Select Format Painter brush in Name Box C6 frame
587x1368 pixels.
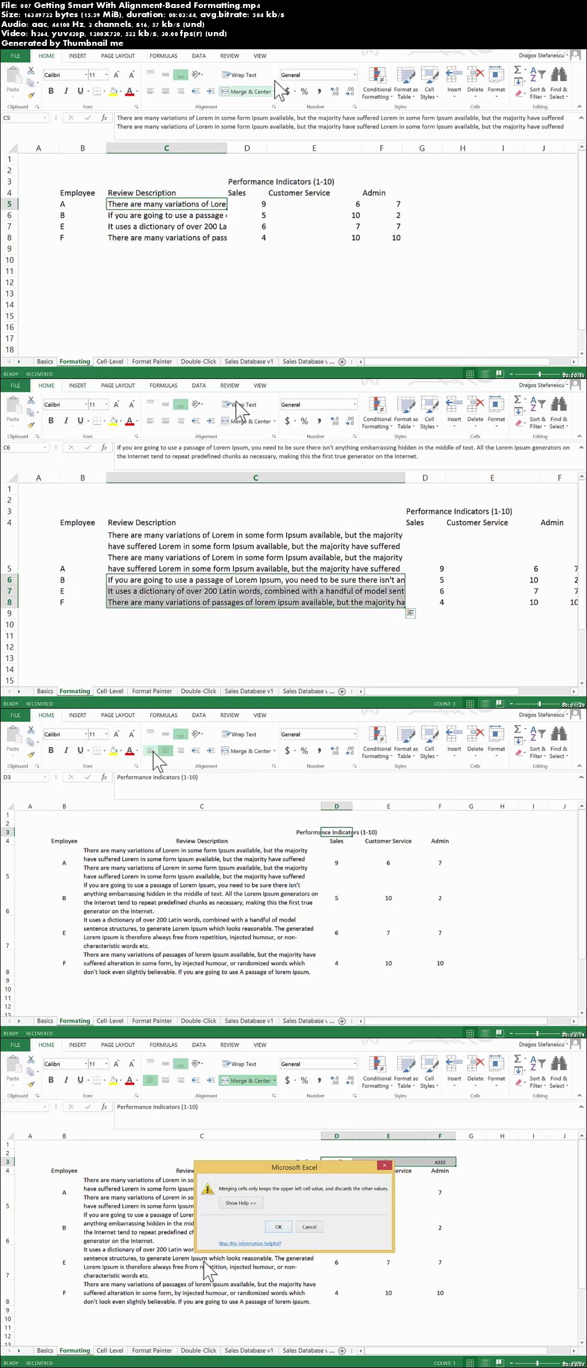31,425
